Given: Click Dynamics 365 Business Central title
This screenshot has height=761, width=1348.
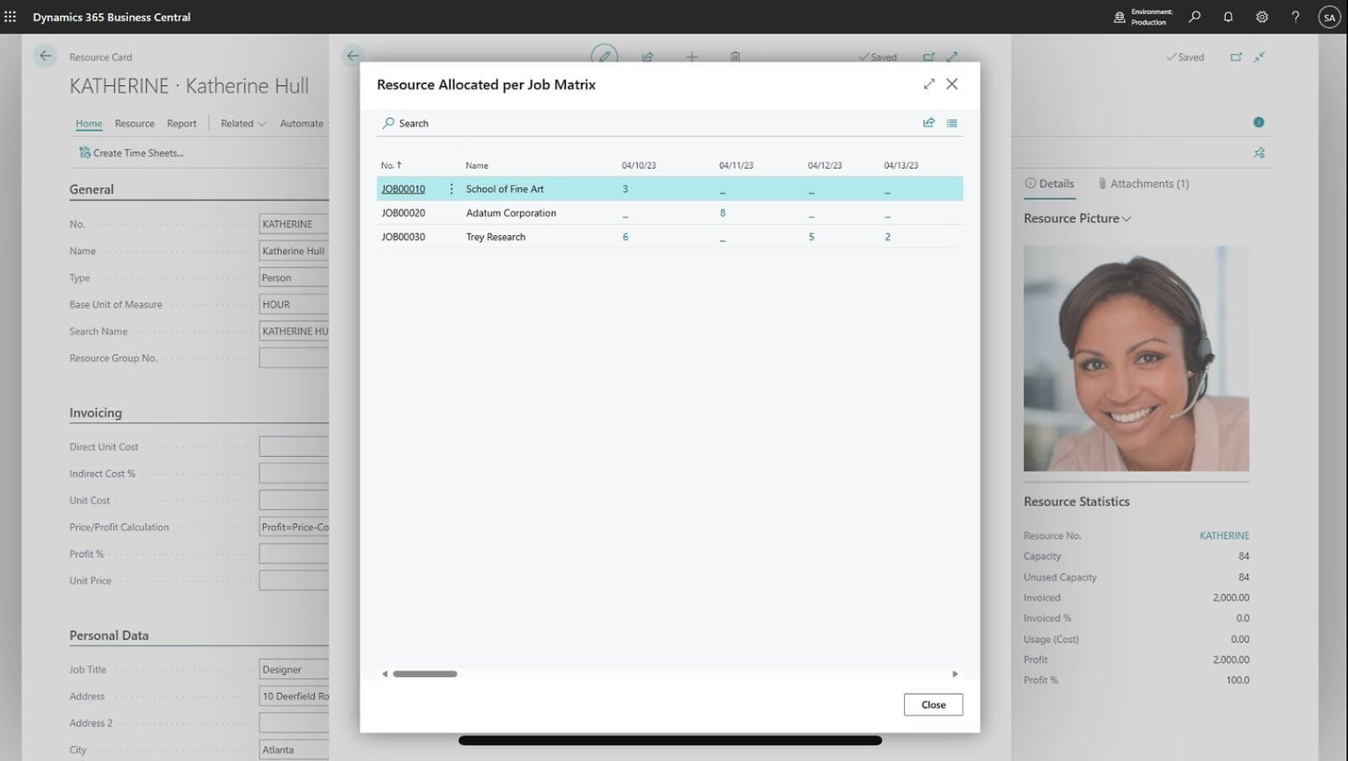Looking at the screenshot, I should pyautogui.click(x=112, y=17).
